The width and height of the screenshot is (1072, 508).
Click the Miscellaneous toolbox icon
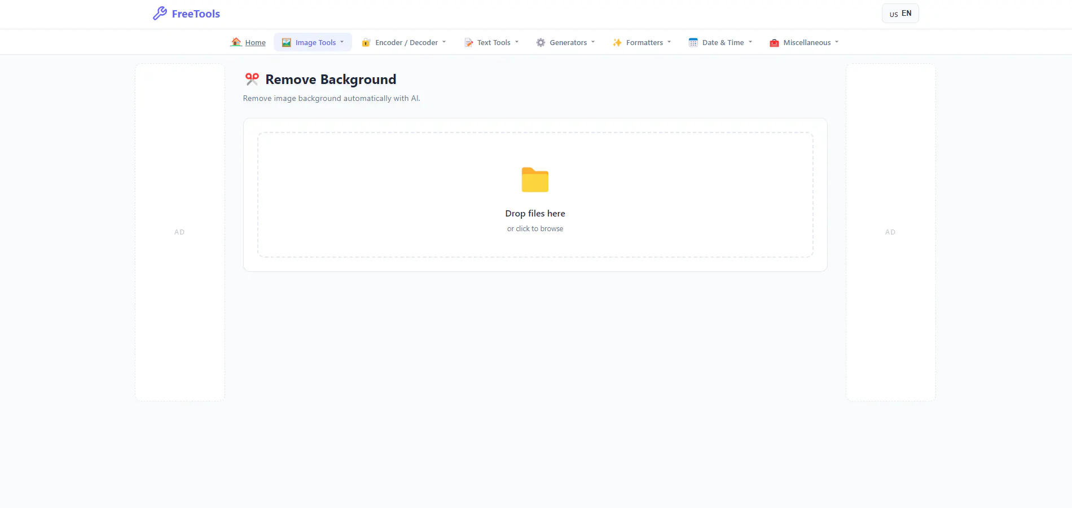[774, 42]
